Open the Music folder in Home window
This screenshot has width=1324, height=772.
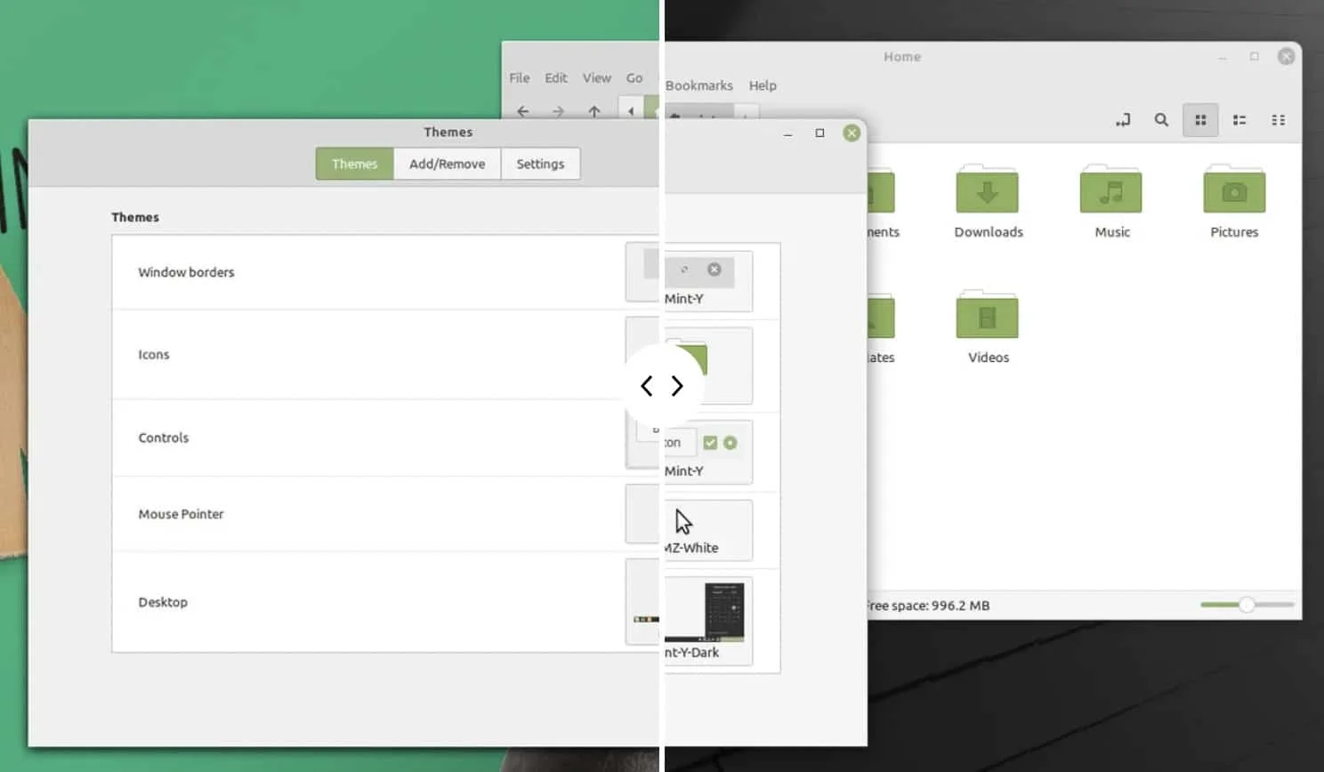coord(1111,202)
